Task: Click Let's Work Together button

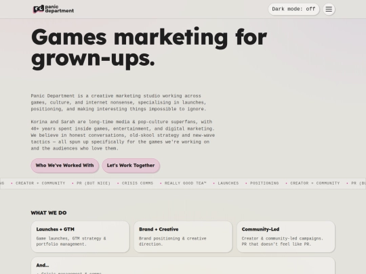Action: (131, 166)
